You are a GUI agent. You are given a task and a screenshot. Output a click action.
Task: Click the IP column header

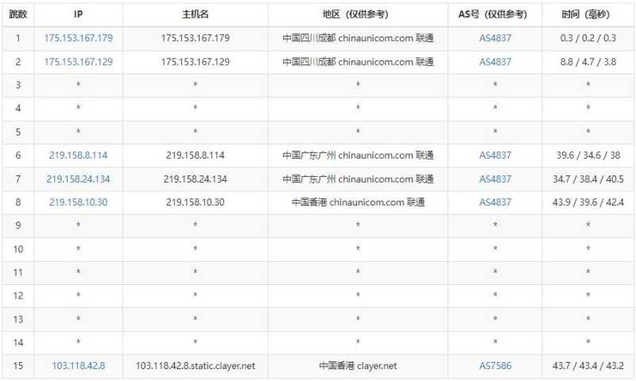tap(78, 14)
